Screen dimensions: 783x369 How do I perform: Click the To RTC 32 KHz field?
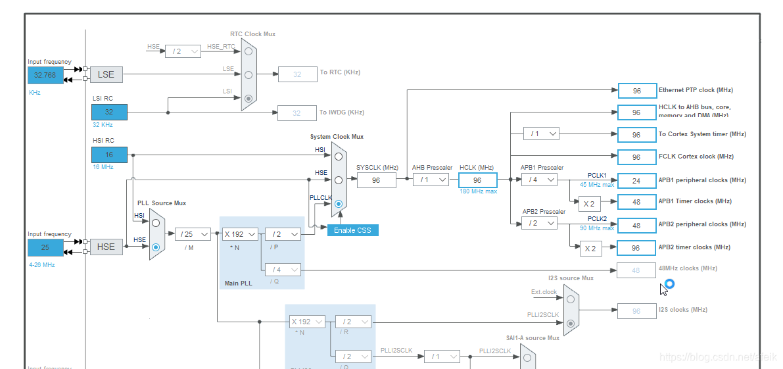pyautogui.click(x=298, y=74)
